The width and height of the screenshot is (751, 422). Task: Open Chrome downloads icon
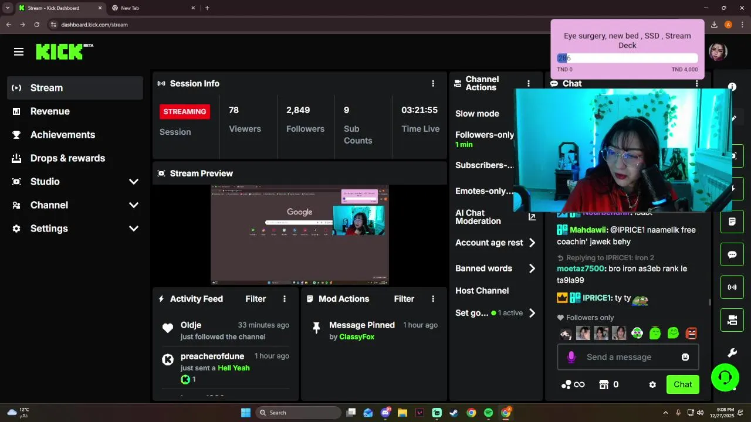tap(714, 25)
